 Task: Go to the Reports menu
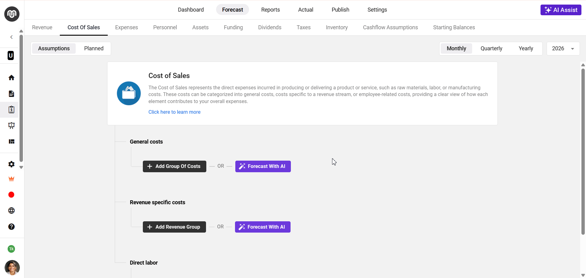pos(270,10)
